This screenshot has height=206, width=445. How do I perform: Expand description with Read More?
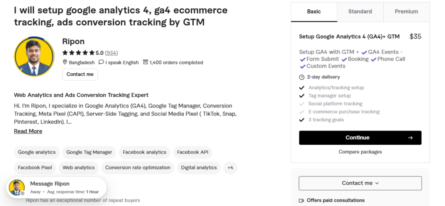tap(28, 131)
